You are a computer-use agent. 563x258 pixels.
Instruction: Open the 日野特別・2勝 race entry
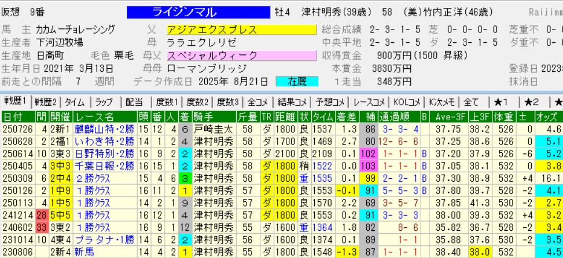click(x=104, y=154)
